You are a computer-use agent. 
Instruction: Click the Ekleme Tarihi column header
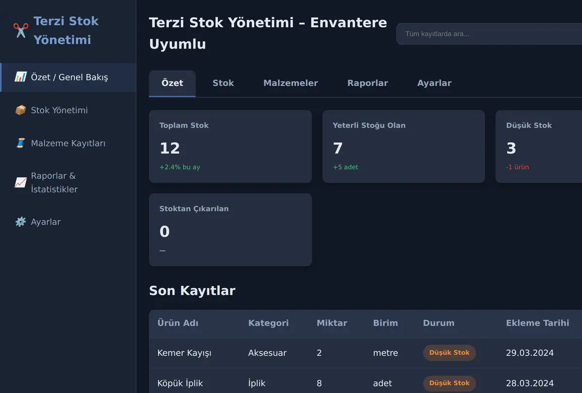[537, 323]
